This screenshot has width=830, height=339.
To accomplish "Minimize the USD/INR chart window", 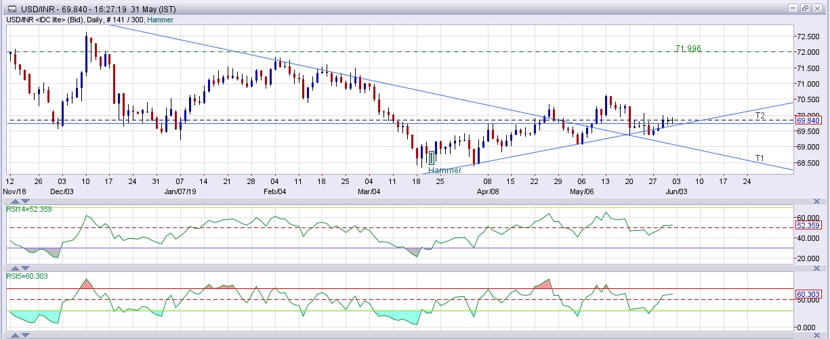I will [793, 8].
